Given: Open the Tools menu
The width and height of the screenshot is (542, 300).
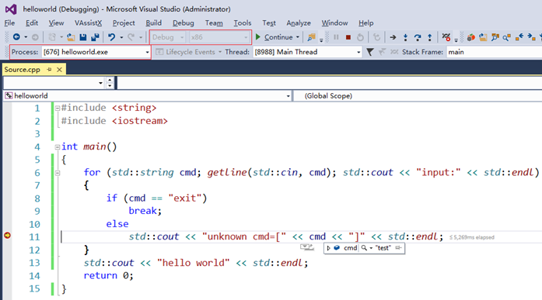Looking at the screenshot, I should 243,23.
